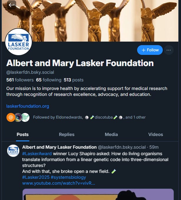Open the laskerfoundation.org website link
Screen dimensions: 181x200
[28, 106]
